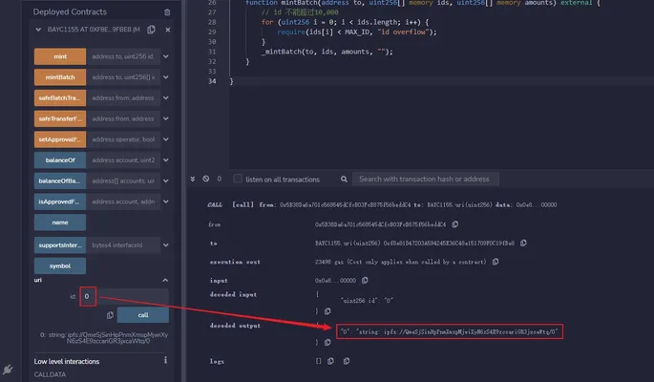Viewport: 654px width, 382px height.
Task: Click the uri call button
Action: [x=143, y=315]
